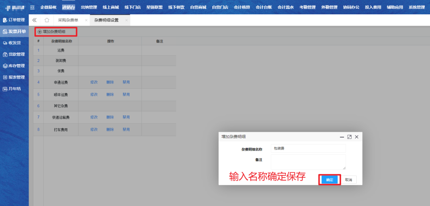Click the hamburger menu icon in top bar

[x=32, y=7]
